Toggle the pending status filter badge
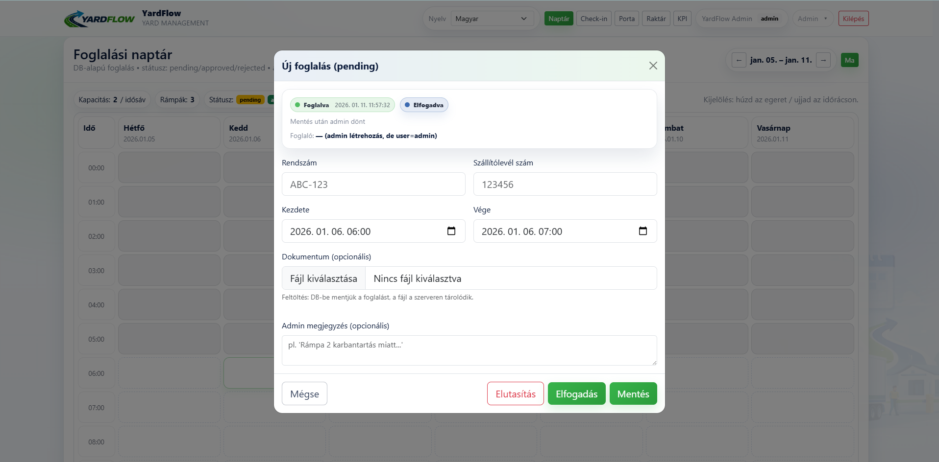 (x=250, y=100)
